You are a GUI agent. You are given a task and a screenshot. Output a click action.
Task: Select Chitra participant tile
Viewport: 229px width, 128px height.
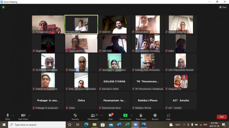(81, 101)
